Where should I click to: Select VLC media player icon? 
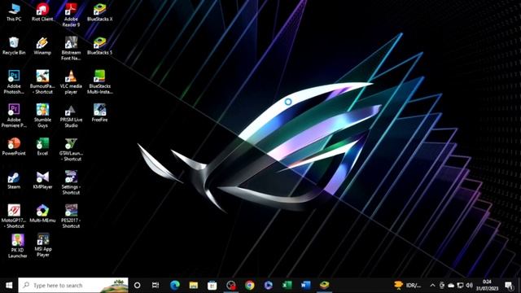pyautogui.click(x=71, y=82)
